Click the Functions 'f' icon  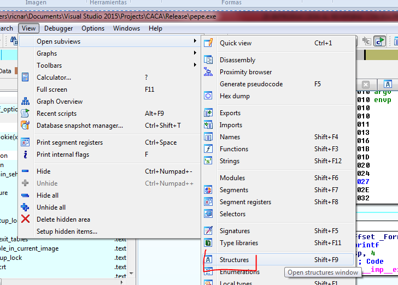coord(208,149)
